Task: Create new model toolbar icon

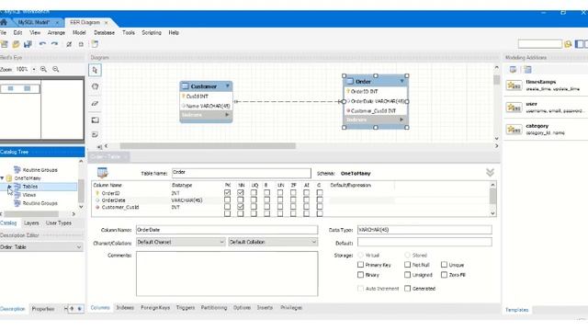Action: coord(5,44)
